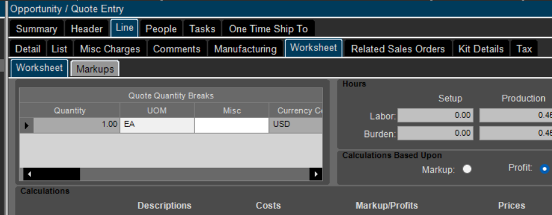Click the Burden Setup hours field

(436, 133)
